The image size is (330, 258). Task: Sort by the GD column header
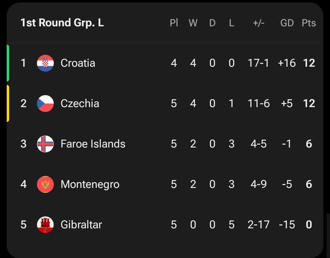[x=287, y=23]
